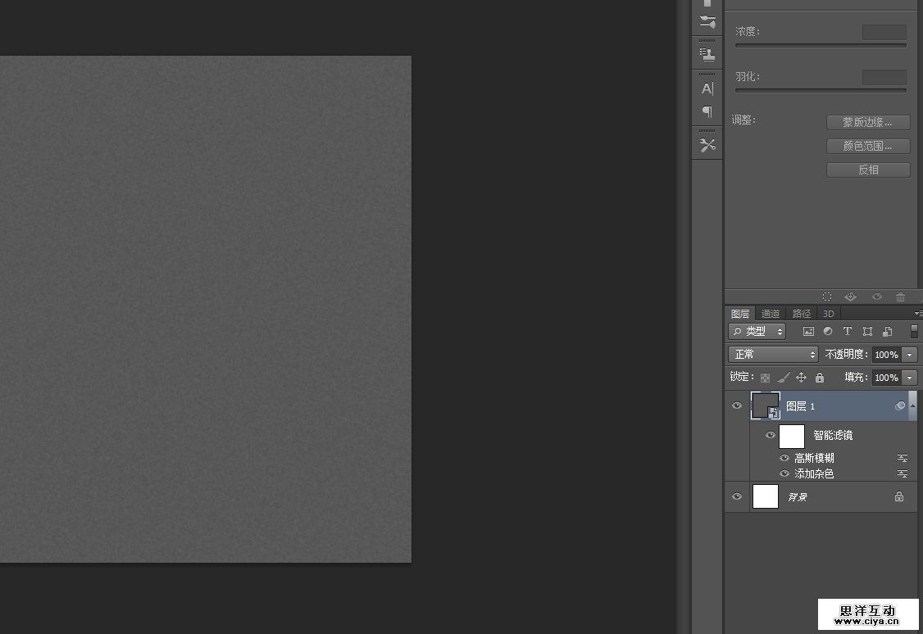Image resolution: width=923 pixels, height=634 pixels.
Task: Click the 反相 button
Action: coord(868,170)
